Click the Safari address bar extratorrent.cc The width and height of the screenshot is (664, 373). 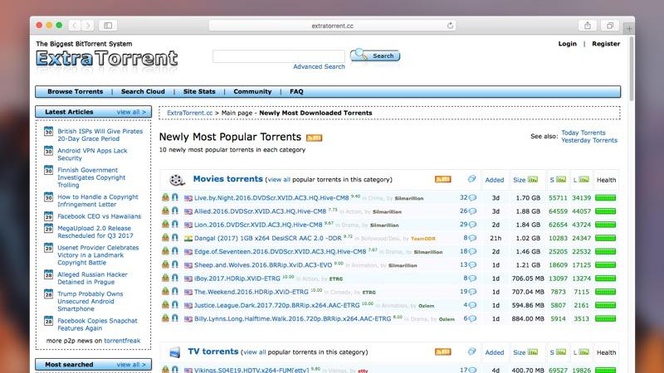tap(332, 26)
